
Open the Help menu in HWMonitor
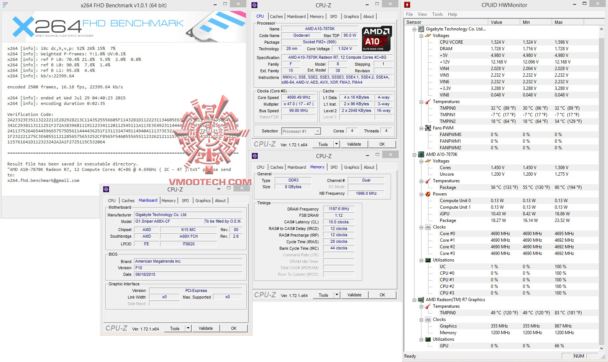point(452,14)
